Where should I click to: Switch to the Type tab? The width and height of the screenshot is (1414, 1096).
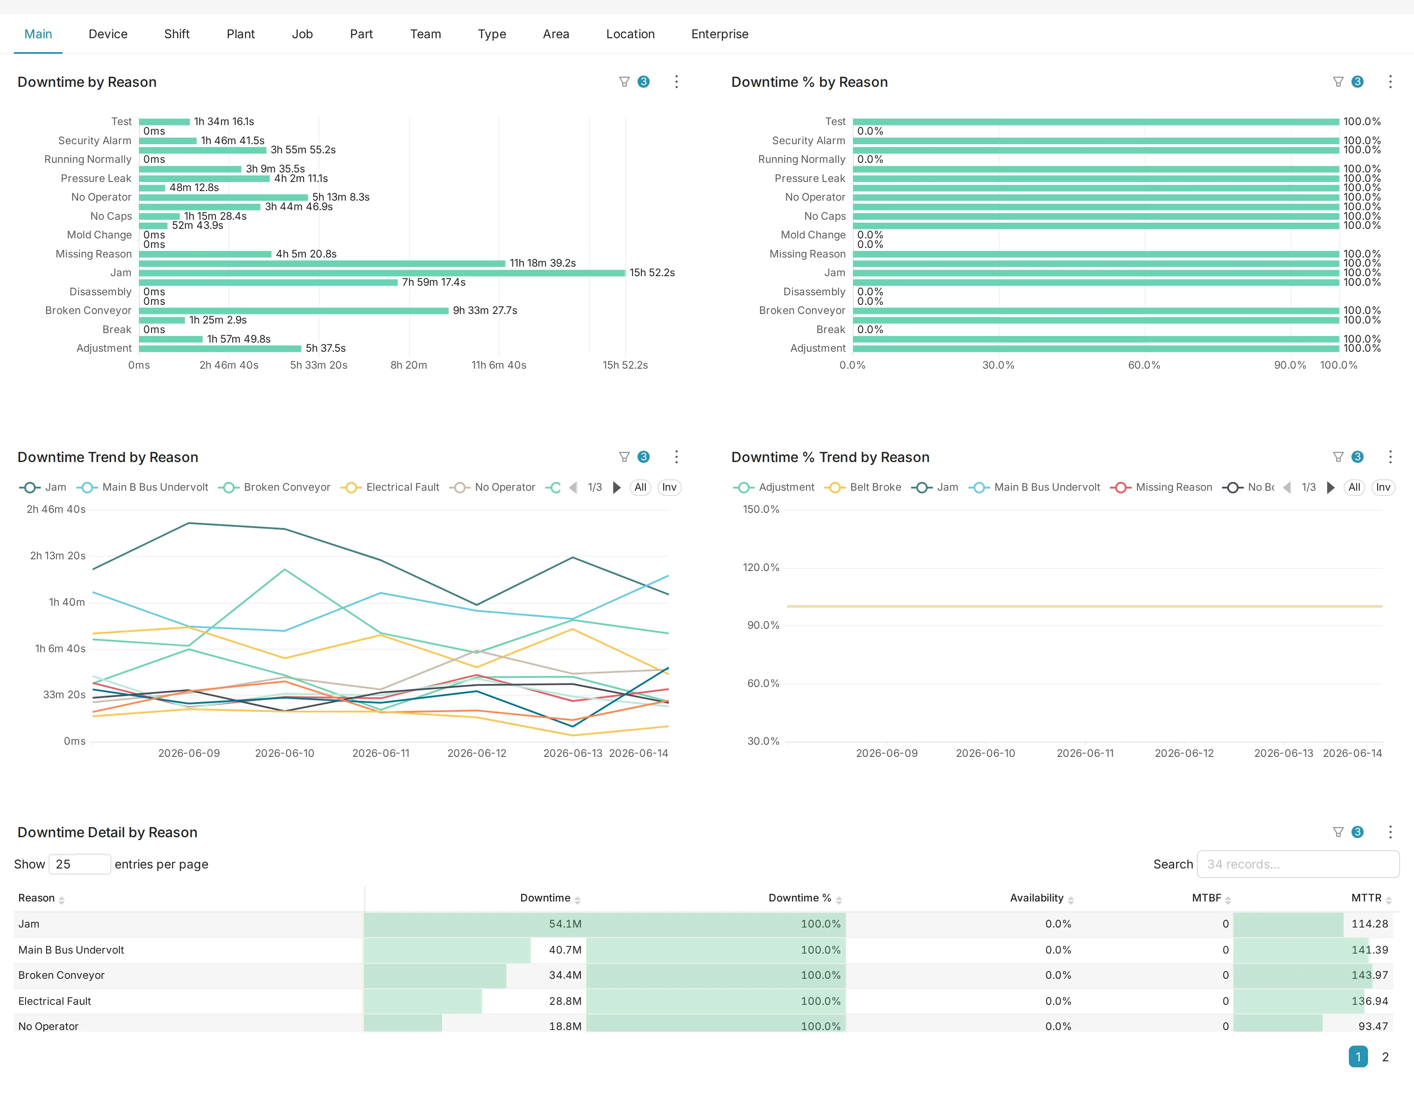tap(492, 34)
